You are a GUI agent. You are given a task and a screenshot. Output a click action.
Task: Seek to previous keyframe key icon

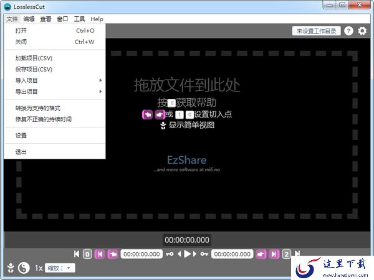coord(170,254)
